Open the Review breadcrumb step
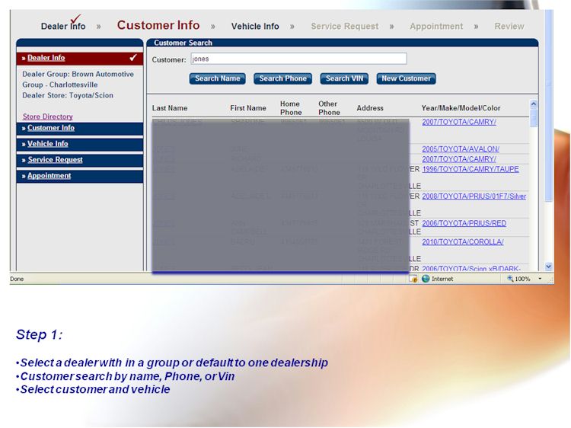The width and height of the screenshot is (571, 428). coord(509,26)
